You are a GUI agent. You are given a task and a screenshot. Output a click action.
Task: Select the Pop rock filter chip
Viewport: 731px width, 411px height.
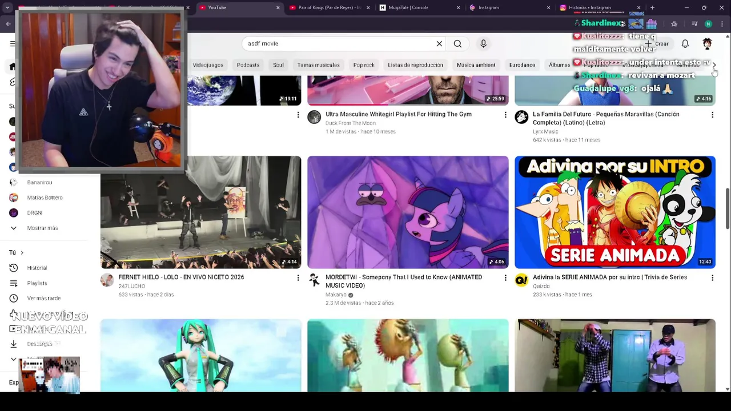364,65
